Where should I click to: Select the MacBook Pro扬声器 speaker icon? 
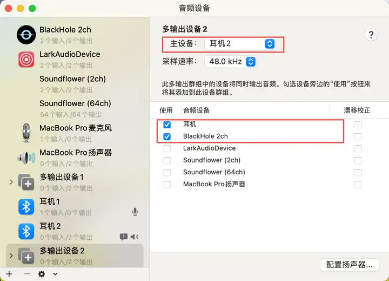click(26, 158)
